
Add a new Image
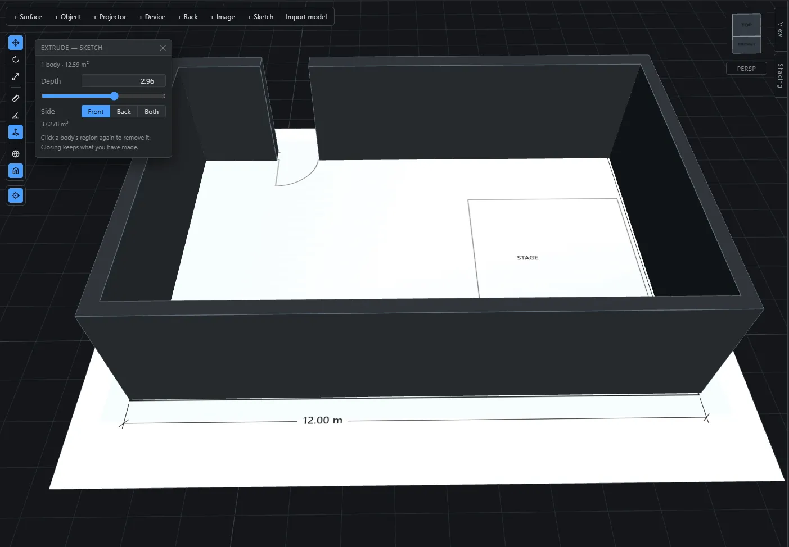click(223, 17)
